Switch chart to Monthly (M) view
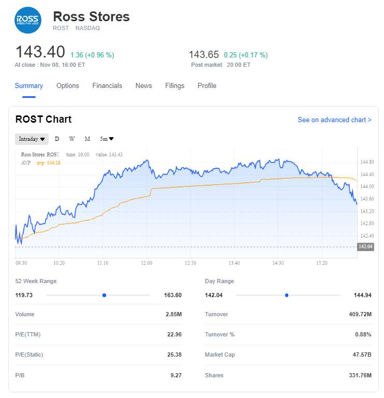Screen dimensions: 384x398 pos(87,139)
